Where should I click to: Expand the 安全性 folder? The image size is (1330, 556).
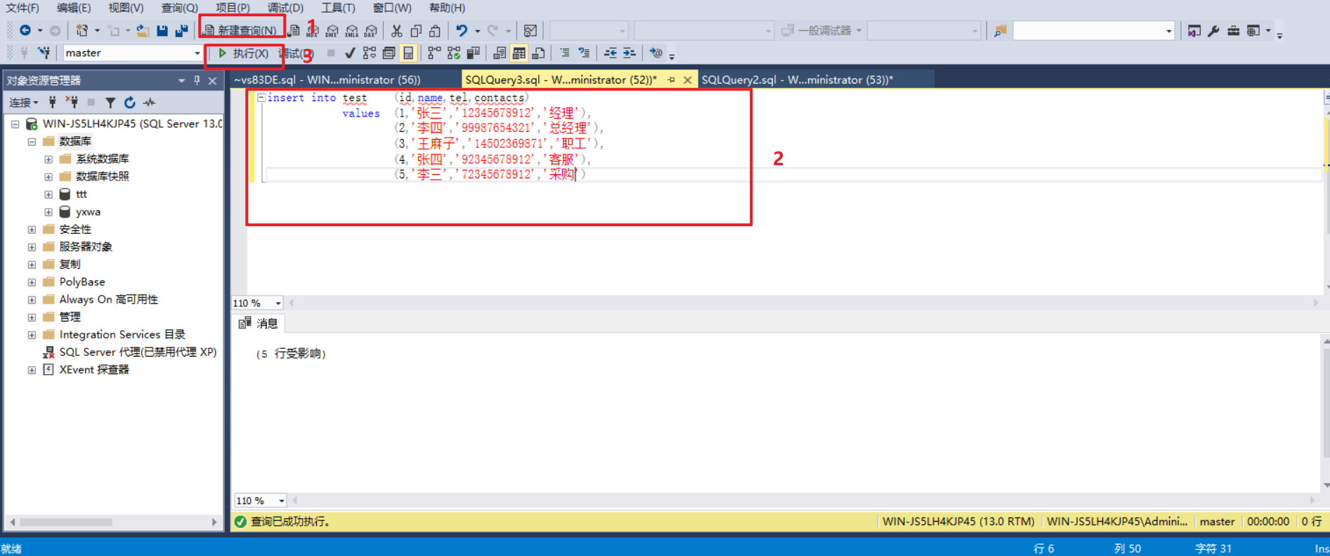coord(32,230)
